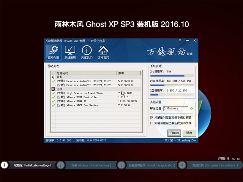Click the CPU使用率 progress bar
This screenshot has height=182, width=243.
172,76
